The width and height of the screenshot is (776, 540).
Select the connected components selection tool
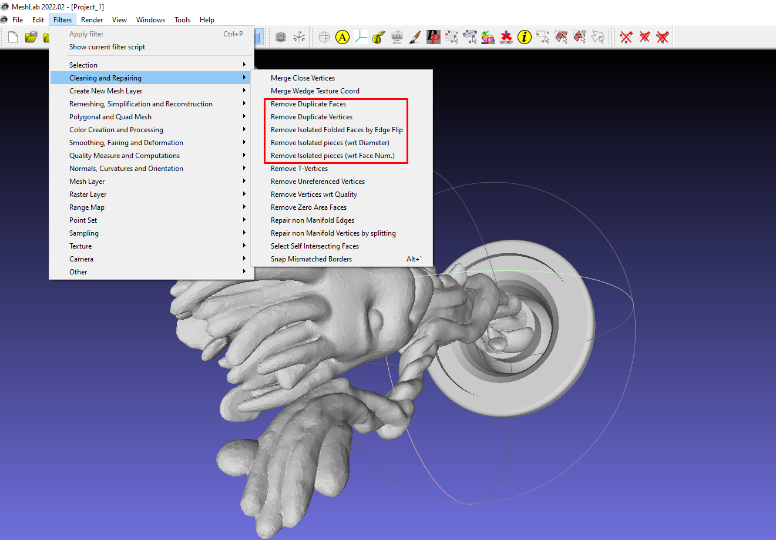[579, 38]
